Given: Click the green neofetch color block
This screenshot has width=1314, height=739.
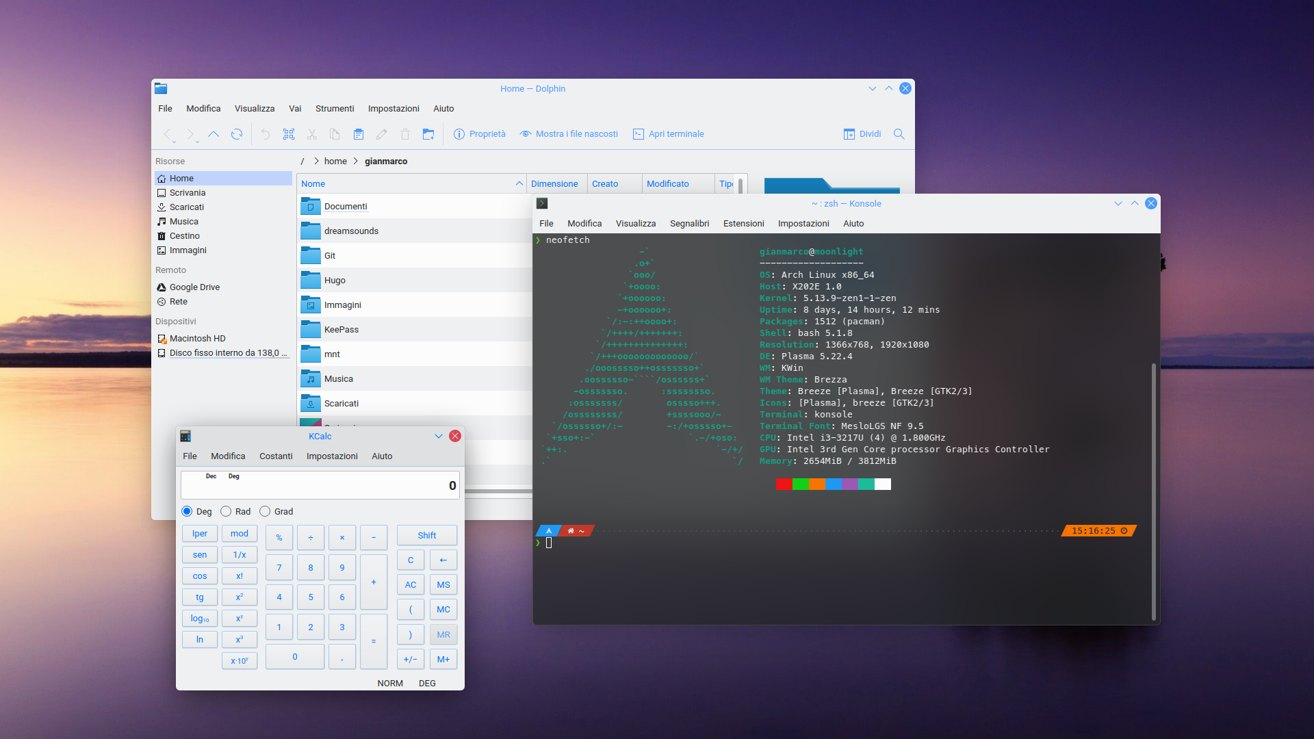Looking at the screenshot, I should [801, 484].
